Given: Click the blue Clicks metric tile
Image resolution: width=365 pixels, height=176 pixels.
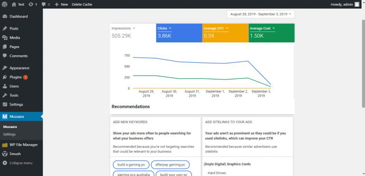Looking at the screenshot, I should pyautogui.click(x=179, y=33).
